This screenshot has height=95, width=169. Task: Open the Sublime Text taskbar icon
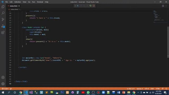47,92
